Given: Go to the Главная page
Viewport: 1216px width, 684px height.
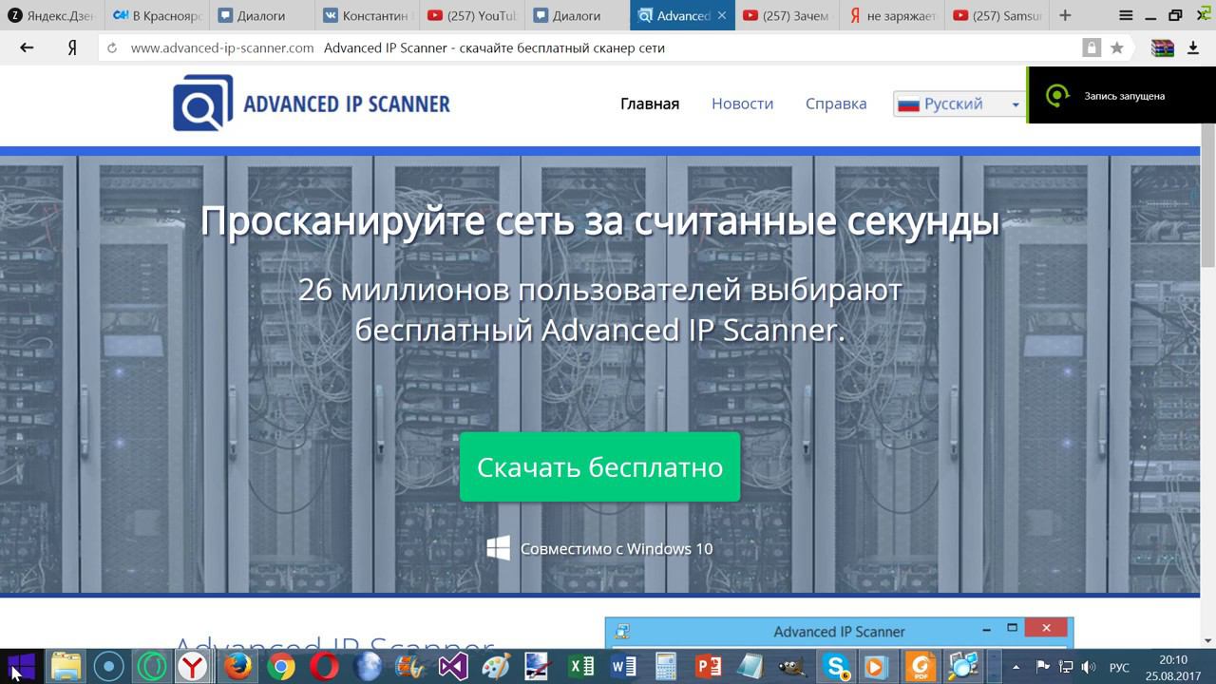Looking at the screenshot, I should coord(650,104).
